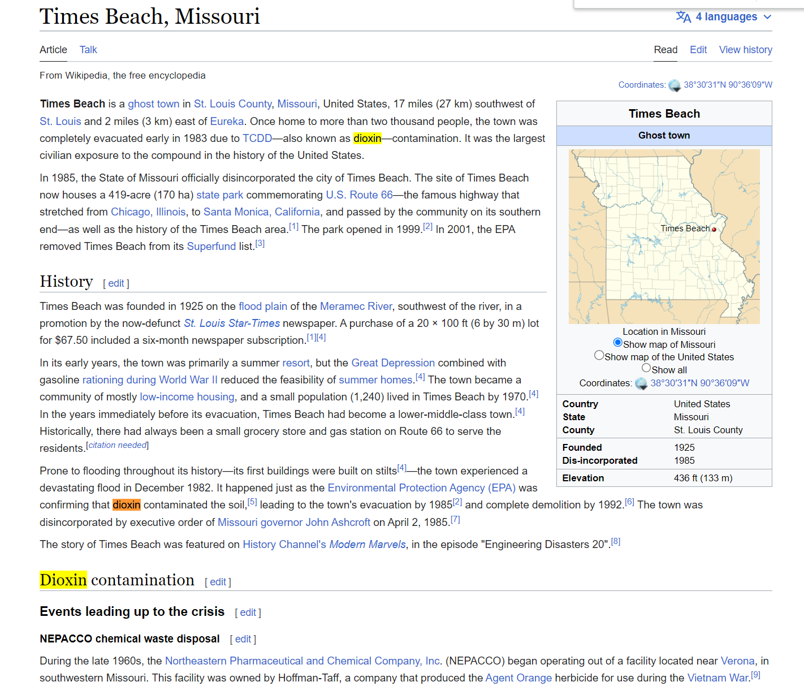This screenshot has width=804, height=686.
Task: Click edit beside Dioxin contamination heading
Action: click(x=218, y=582)
